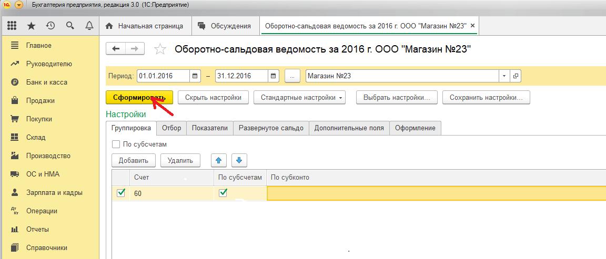606x259 pixels.
Task: Move row down with blue arrow
Action: [239, 160]
